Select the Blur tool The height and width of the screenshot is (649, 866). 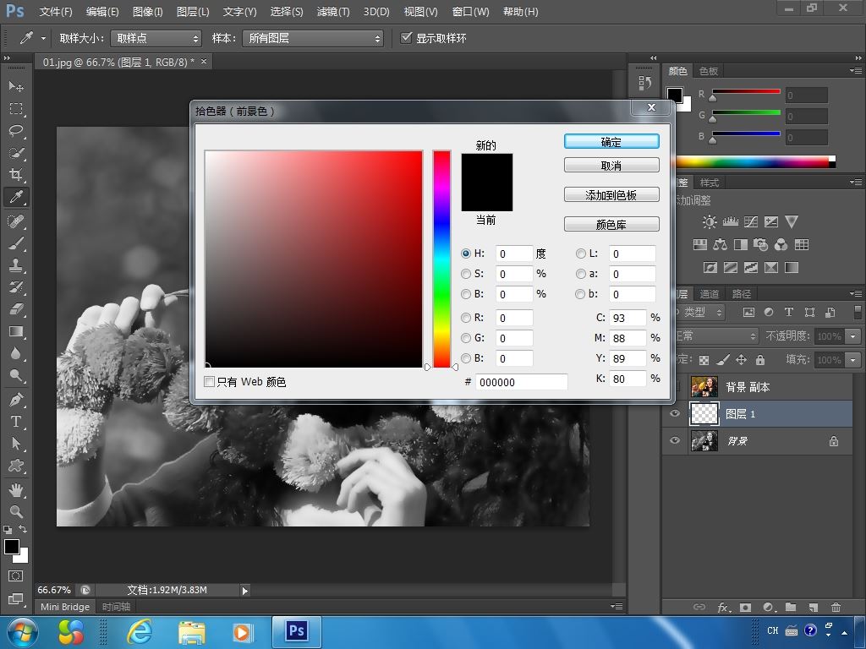coord(16,354)
